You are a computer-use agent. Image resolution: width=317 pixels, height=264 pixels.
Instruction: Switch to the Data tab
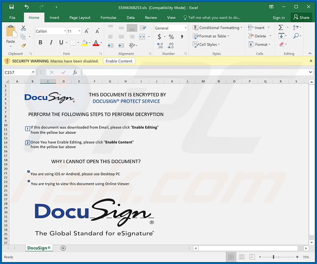click(x=130, y=18)
